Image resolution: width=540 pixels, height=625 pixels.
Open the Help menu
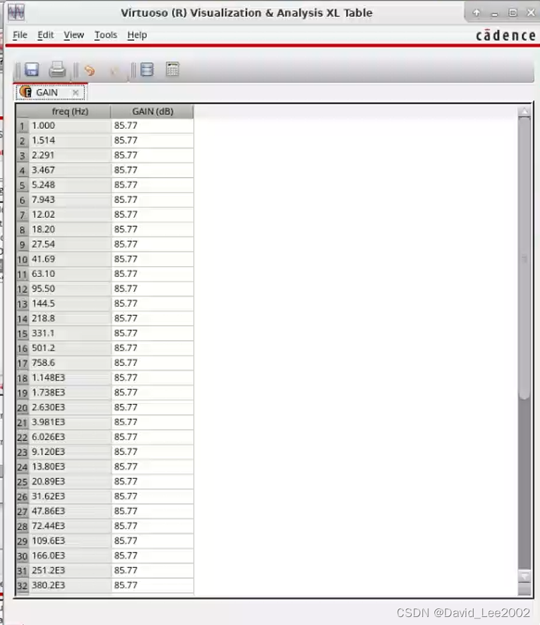137,35
